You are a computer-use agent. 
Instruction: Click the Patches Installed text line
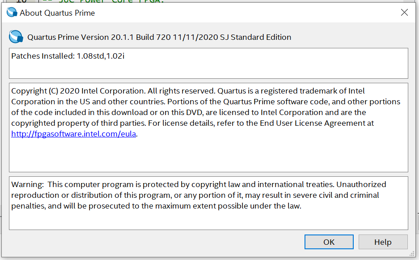point(67,56)
